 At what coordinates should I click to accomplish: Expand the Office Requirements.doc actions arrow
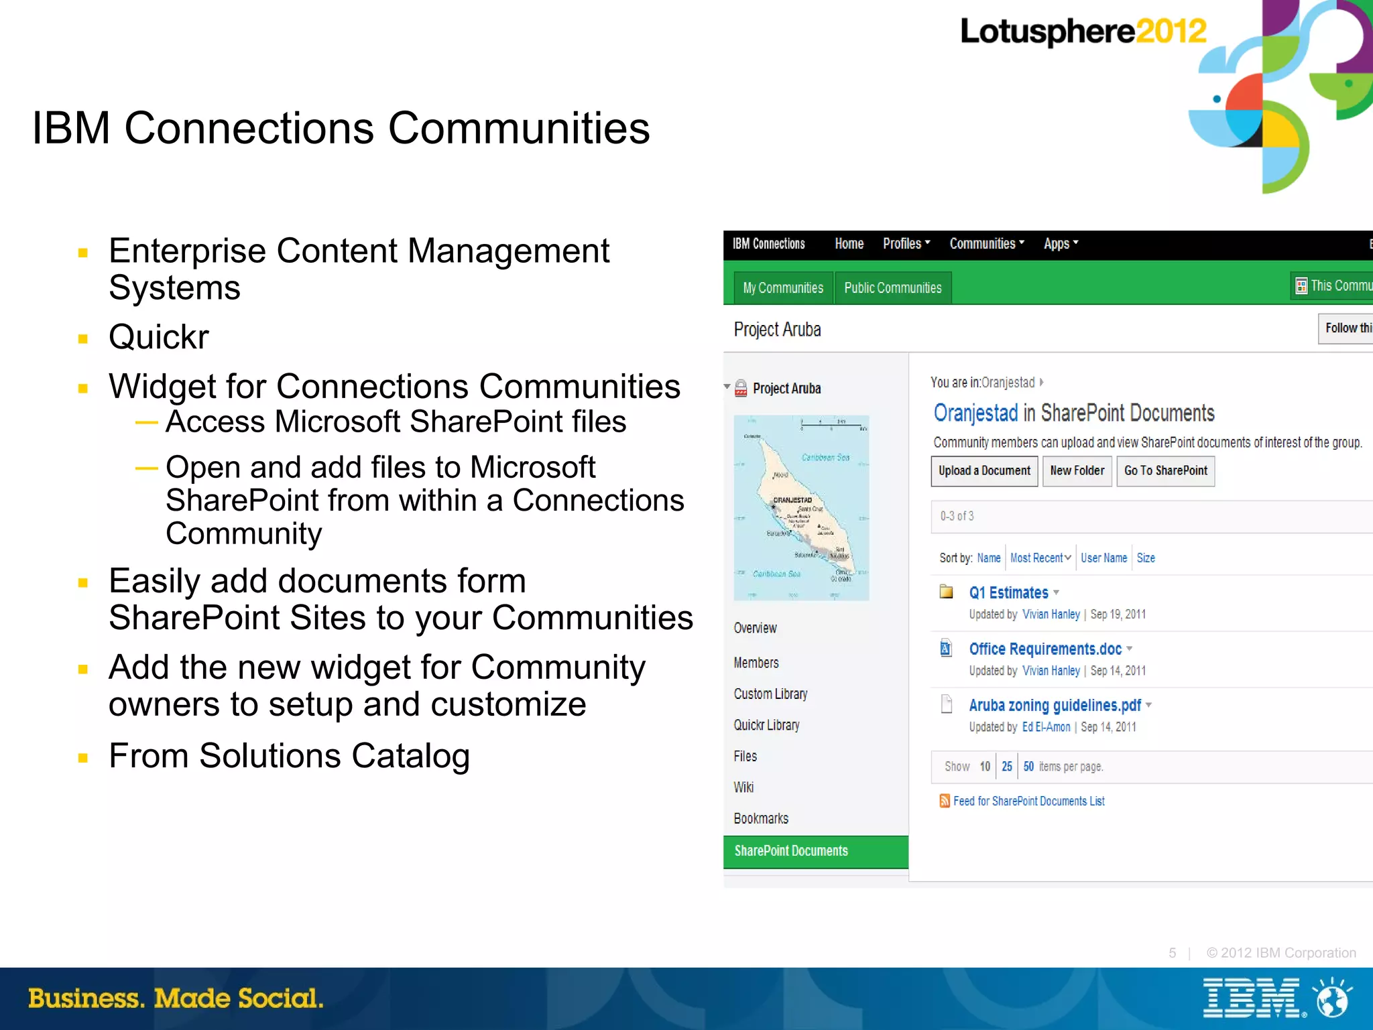point(1130,649)
